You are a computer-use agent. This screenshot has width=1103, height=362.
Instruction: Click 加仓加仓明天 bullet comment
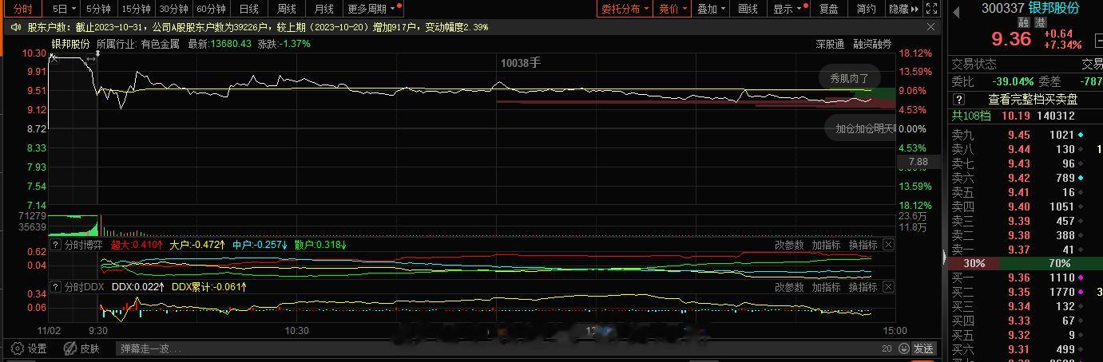coord(861,128)
